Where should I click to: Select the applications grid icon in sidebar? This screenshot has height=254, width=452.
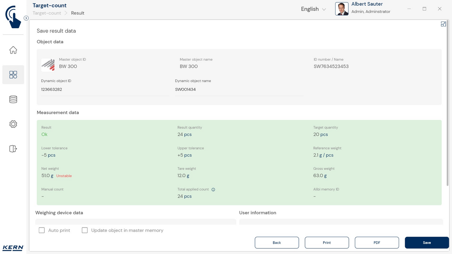point(13,75)
